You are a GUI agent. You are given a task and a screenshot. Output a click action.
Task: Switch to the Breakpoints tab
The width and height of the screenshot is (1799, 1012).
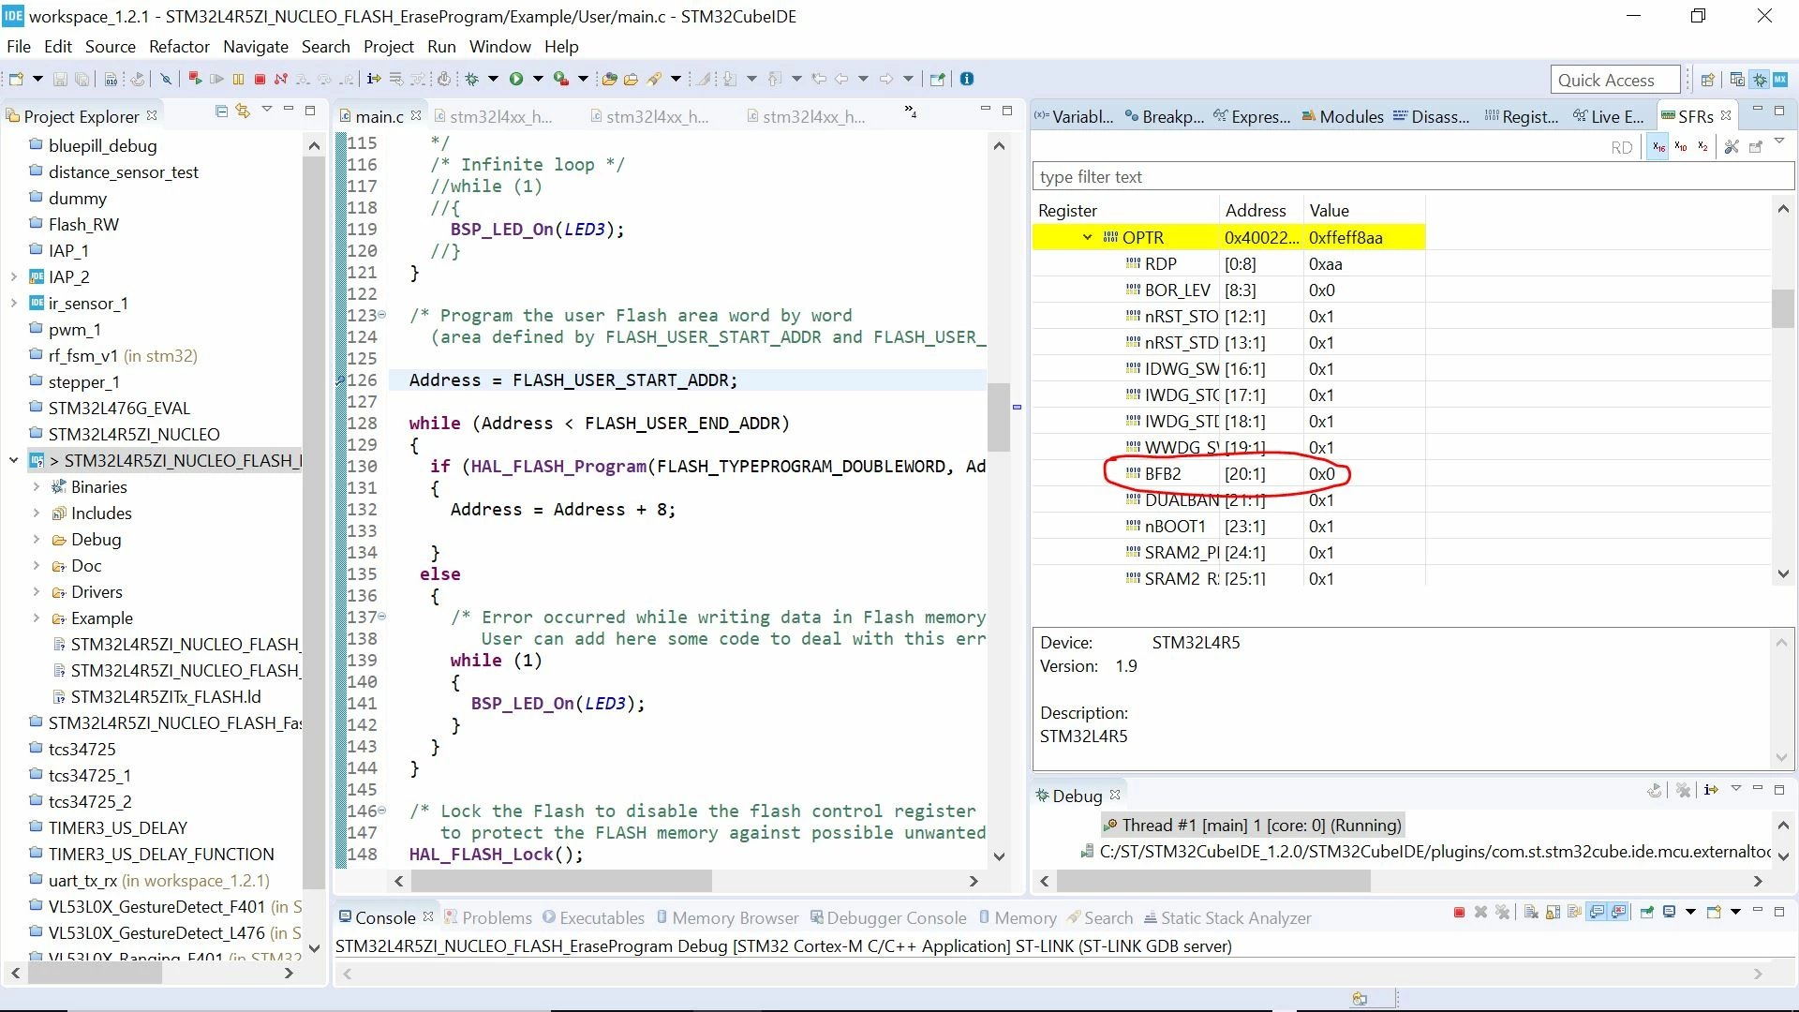1165,116
